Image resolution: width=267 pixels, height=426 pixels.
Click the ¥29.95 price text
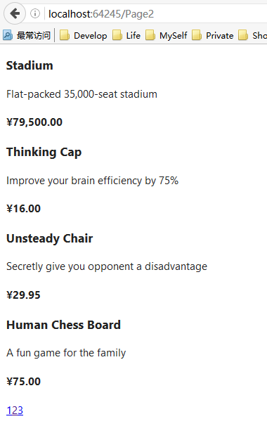pyautogui.click(x=23, y=295)
